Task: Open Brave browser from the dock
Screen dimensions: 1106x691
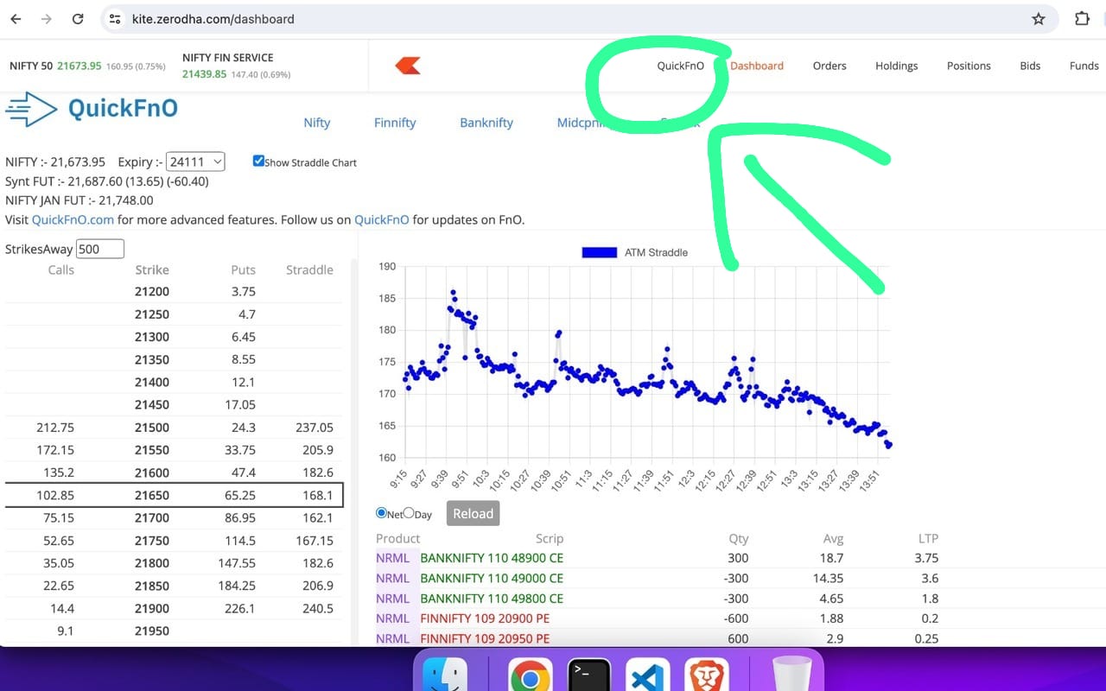Action: [707, 676]
